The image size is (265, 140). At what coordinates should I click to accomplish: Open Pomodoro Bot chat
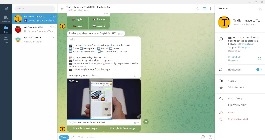(35, 29)
